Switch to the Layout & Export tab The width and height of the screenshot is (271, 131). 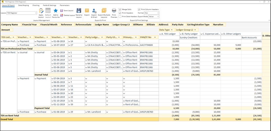click(x=8, y=5)
